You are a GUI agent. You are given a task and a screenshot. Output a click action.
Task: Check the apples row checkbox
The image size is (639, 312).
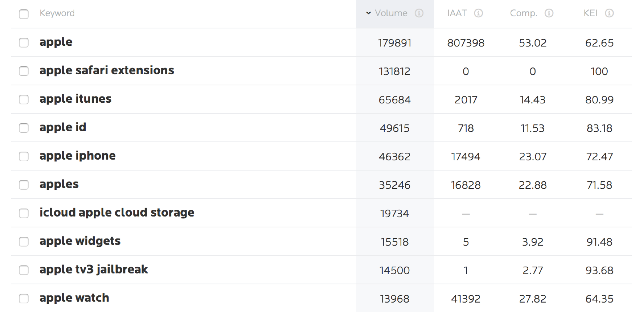coord(24,185)
